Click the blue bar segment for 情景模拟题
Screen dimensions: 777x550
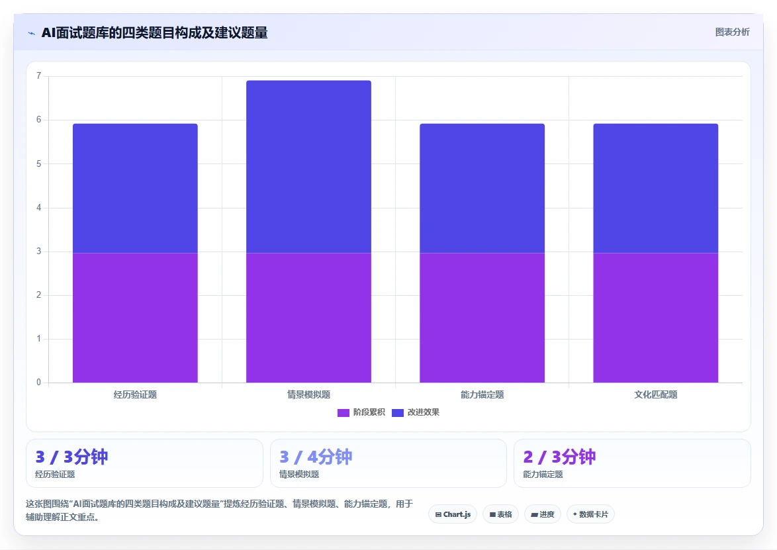point(308,167)
